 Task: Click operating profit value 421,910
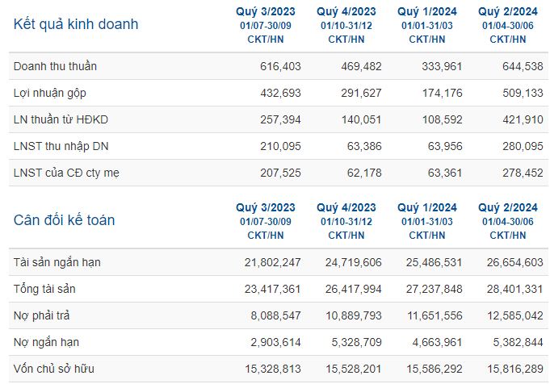point(523,120)
